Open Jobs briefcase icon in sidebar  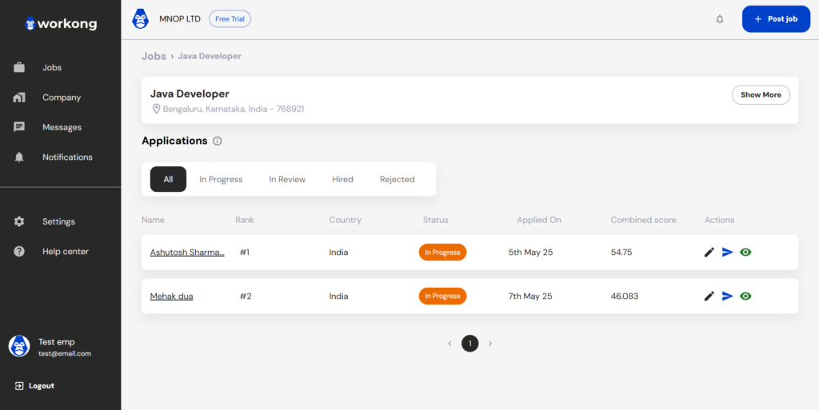19,68
